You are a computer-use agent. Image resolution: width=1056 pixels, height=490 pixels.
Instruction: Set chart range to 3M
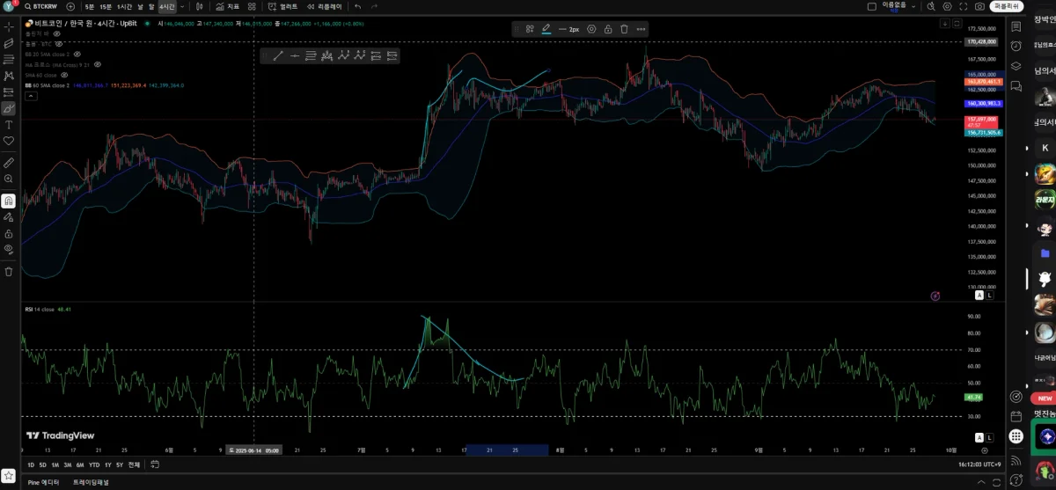tap(67, 464)
